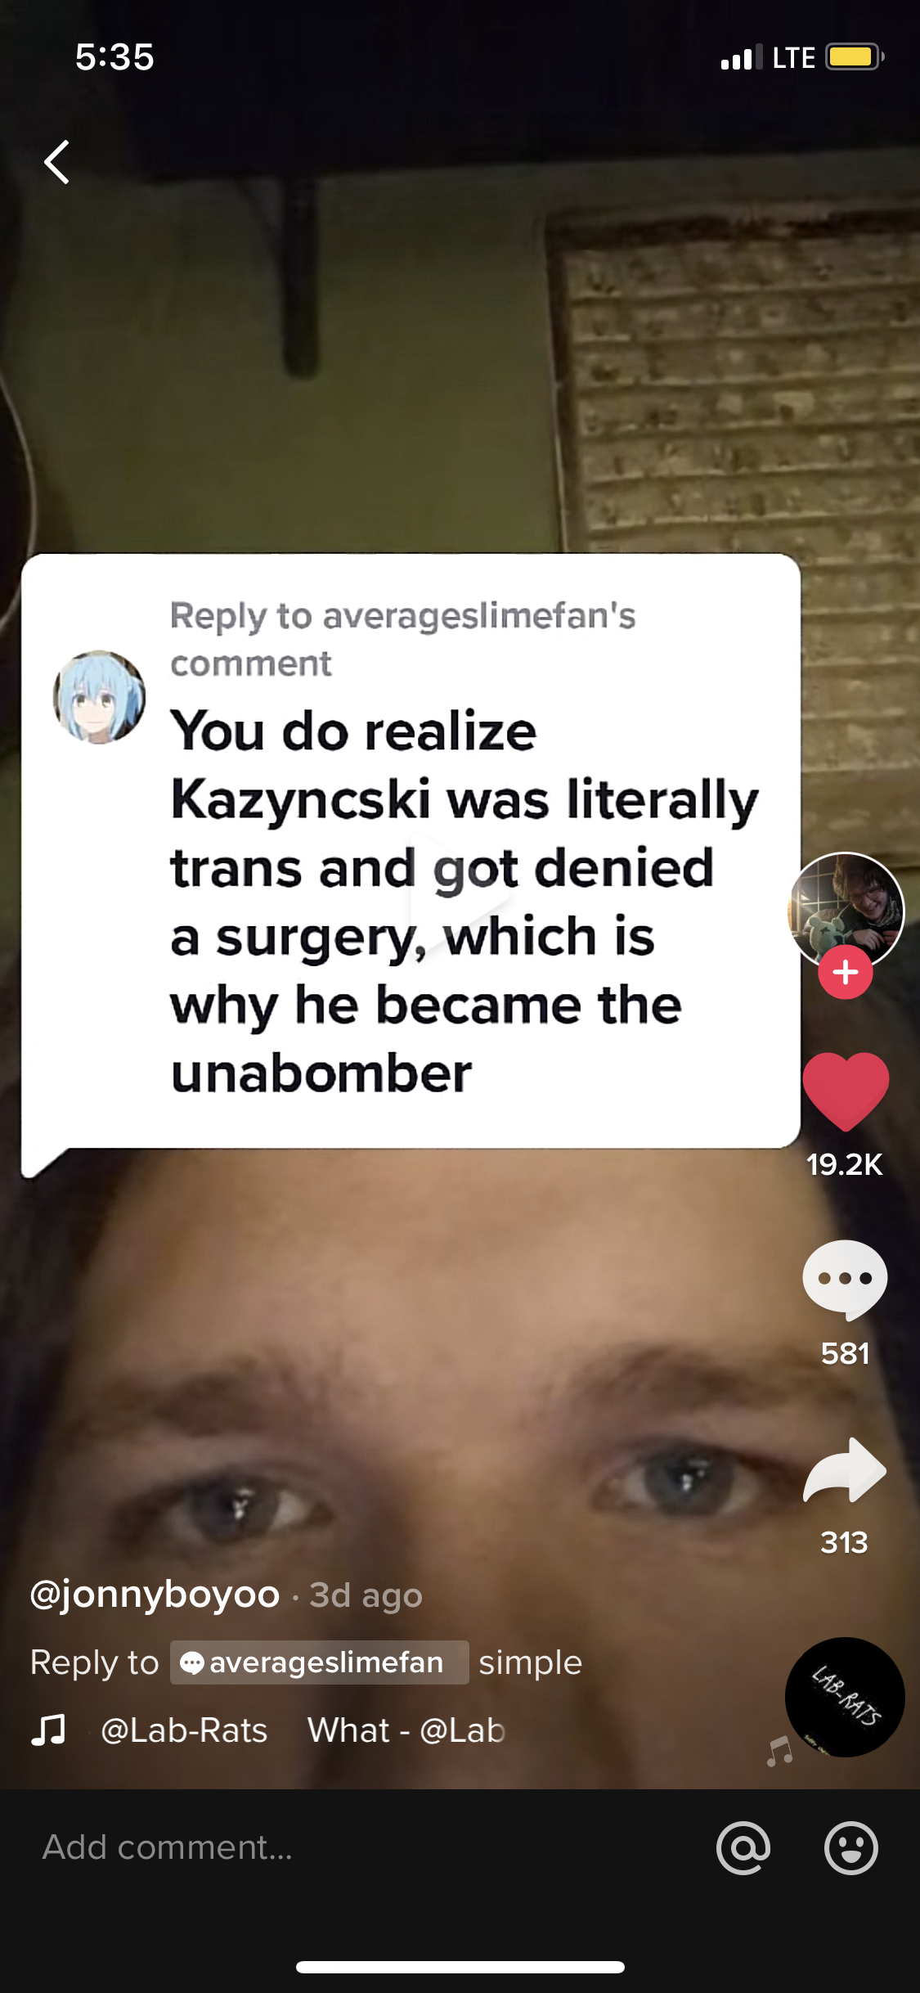Image resolution: width=920 pixels, height=1993 pixels.
Task: Share the video using the arrow icon
Action: (x=845, y=1470)
